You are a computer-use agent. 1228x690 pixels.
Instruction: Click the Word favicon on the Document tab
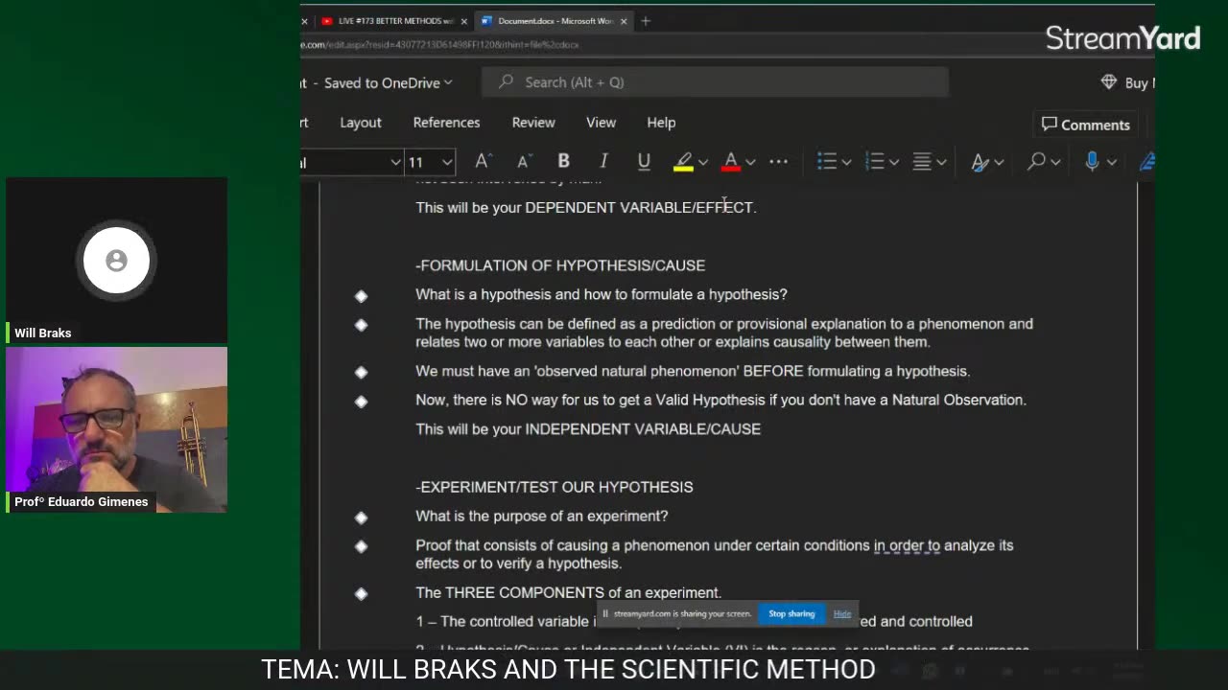pos(486,21)
